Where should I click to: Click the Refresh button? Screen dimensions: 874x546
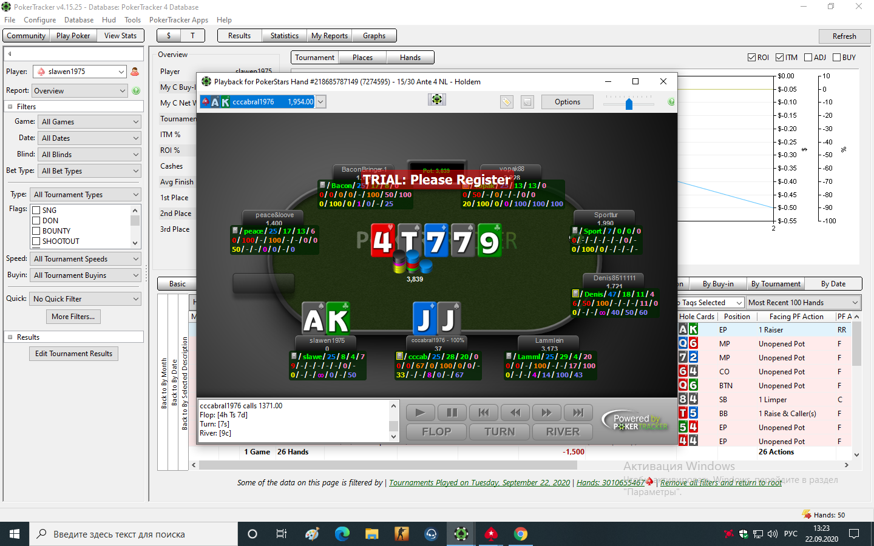point(844,36)
